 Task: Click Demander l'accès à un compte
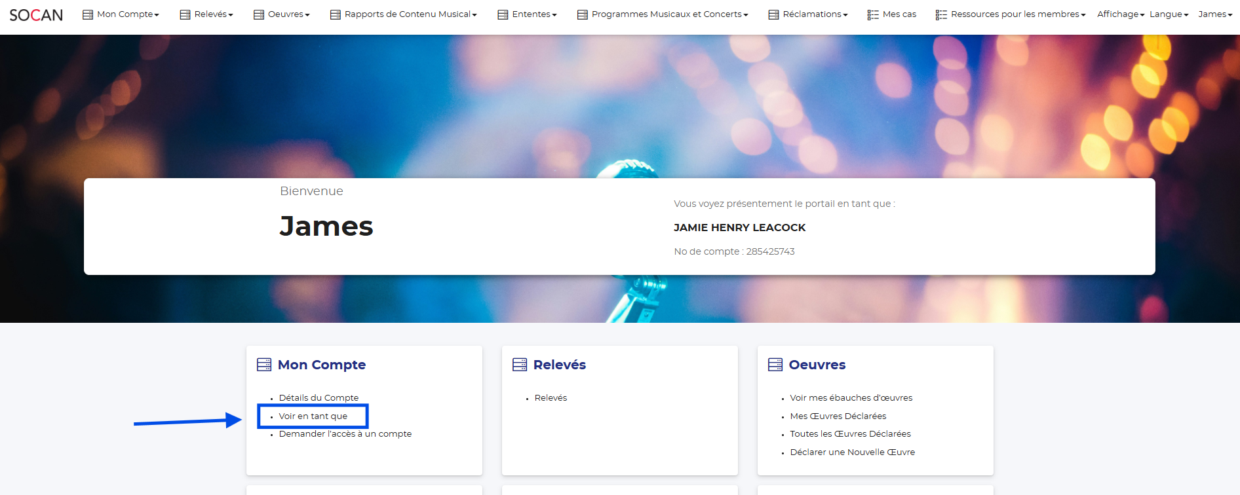345,434
